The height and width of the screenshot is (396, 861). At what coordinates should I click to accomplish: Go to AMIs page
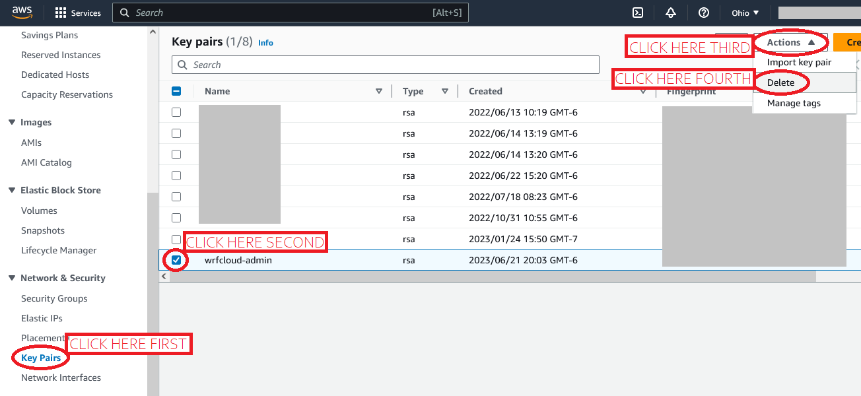tap(31, 143)
